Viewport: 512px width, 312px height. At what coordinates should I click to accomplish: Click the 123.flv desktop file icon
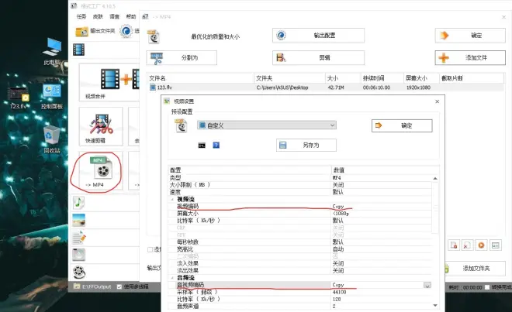[x=19, y=98]
